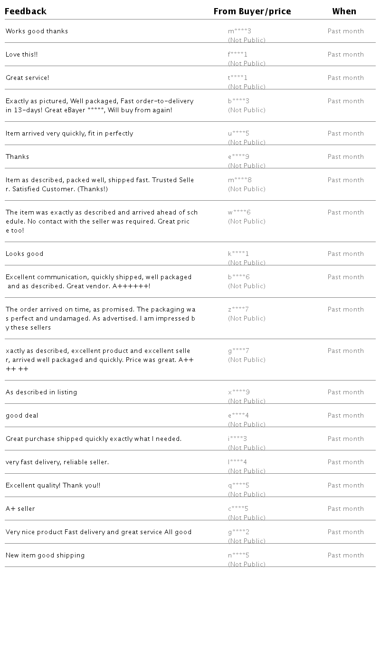Click buyer b****3 username

click(238, 101)
